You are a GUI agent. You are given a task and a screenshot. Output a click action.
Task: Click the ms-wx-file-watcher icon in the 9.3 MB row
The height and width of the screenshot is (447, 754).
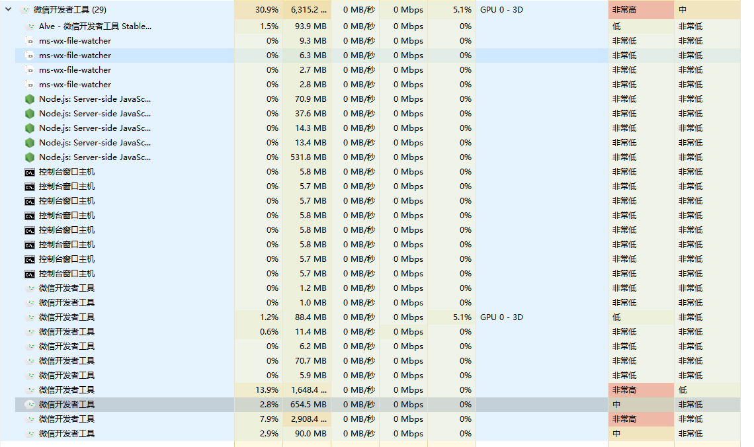click(x=30, y=41)
